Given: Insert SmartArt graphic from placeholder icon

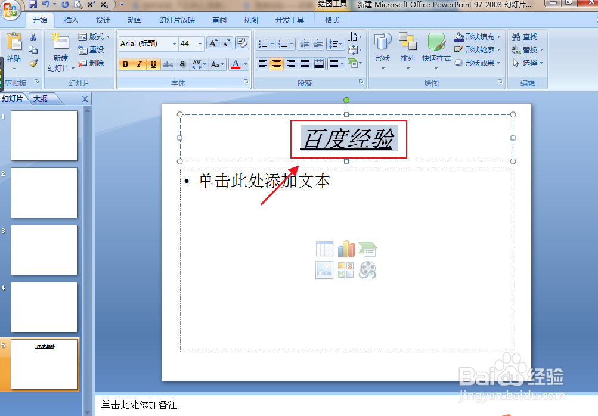Looking at the screenshot, I should tap(367, 249).
